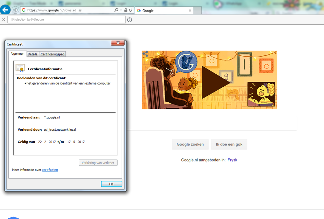Close the Certificaat dialog

pos(118,43)
